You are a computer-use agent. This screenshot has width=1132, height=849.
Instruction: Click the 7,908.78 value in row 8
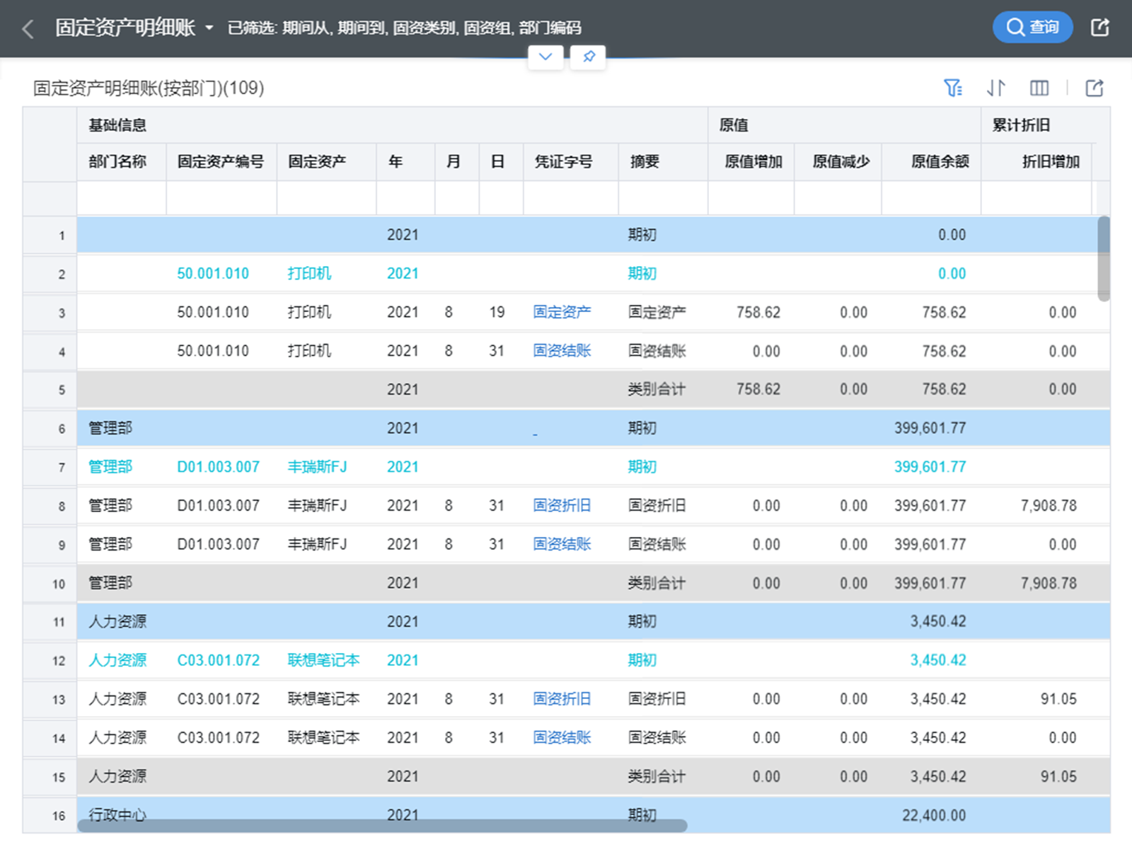click(1049, 506)
